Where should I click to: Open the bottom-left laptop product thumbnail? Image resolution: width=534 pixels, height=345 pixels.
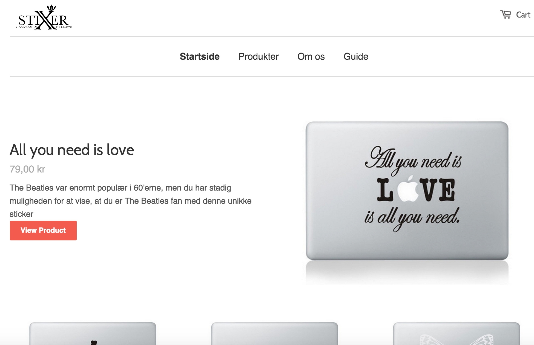pyautogui.click(x=93, y=334)
